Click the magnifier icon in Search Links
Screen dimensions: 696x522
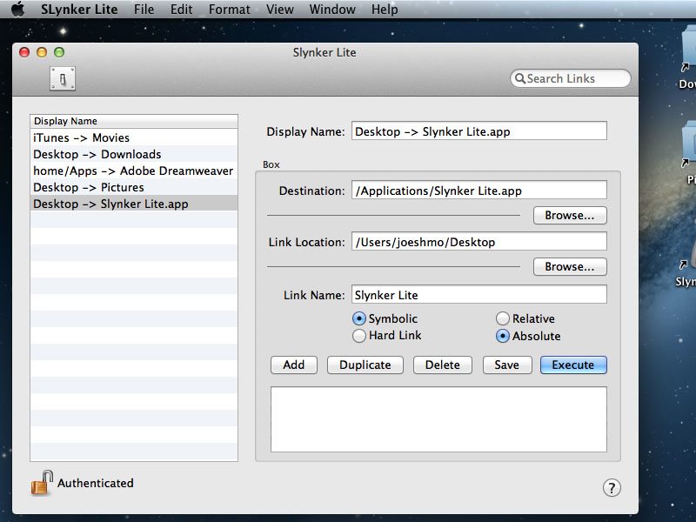coord(520,78)
